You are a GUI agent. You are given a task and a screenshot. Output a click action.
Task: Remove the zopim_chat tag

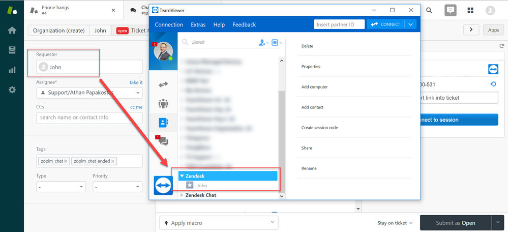(66, 161)
